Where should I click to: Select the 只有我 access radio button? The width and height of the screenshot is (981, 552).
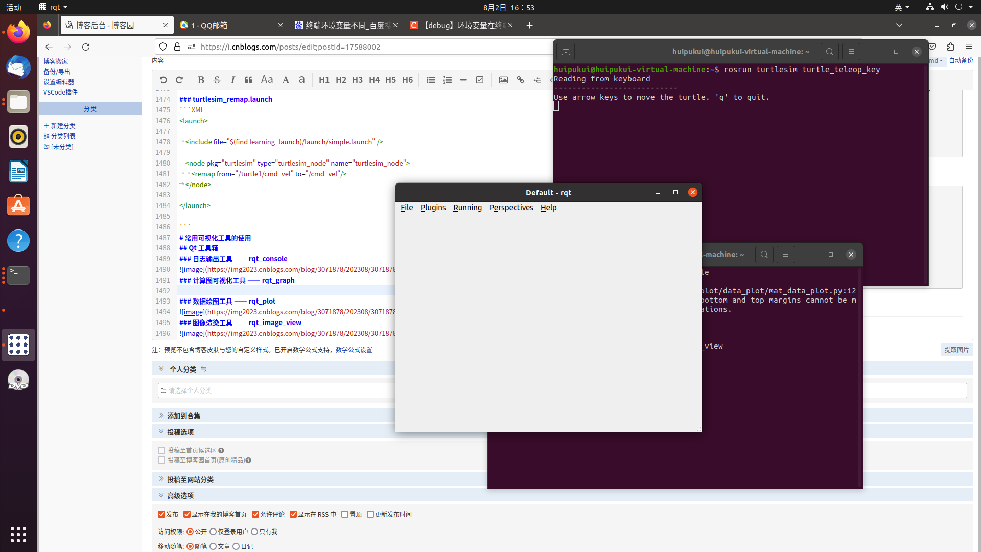(254, 532)
